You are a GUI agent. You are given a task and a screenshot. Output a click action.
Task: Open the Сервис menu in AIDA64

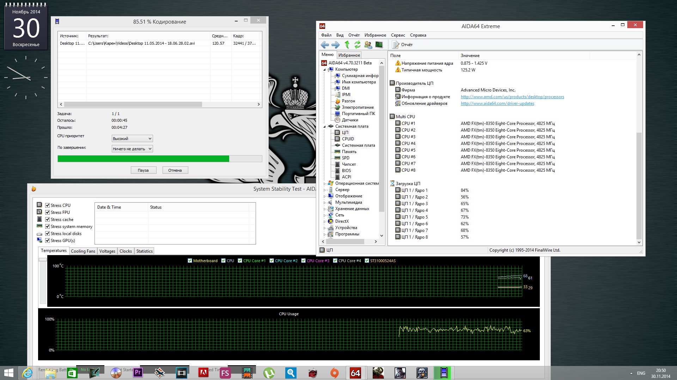[398, 35]
